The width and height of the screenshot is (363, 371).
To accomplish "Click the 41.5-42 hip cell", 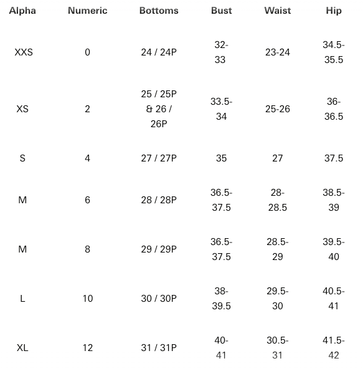I will point(334,348).
